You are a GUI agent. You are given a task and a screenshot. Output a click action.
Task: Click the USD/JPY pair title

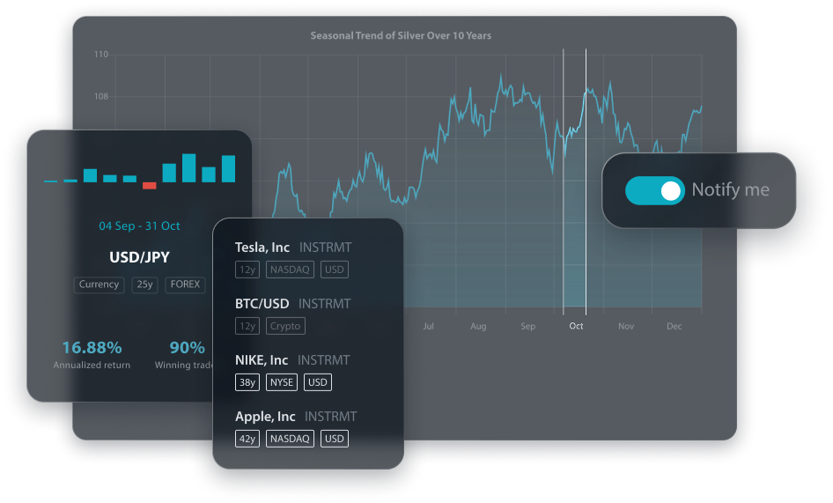(139, 258)
